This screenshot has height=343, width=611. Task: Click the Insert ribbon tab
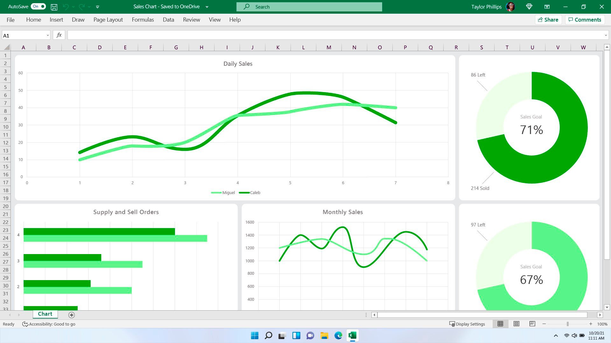pyautogui.click(x=56, y=20)
